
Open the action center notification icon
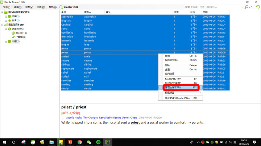point(255,142)
